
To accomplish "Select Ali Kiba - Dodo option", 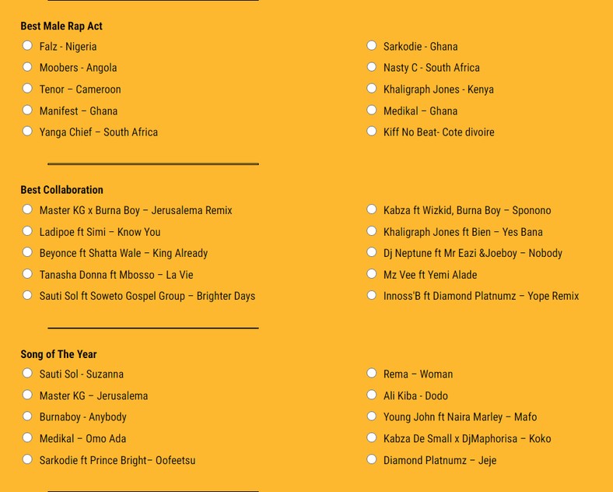I will (371, 395).
